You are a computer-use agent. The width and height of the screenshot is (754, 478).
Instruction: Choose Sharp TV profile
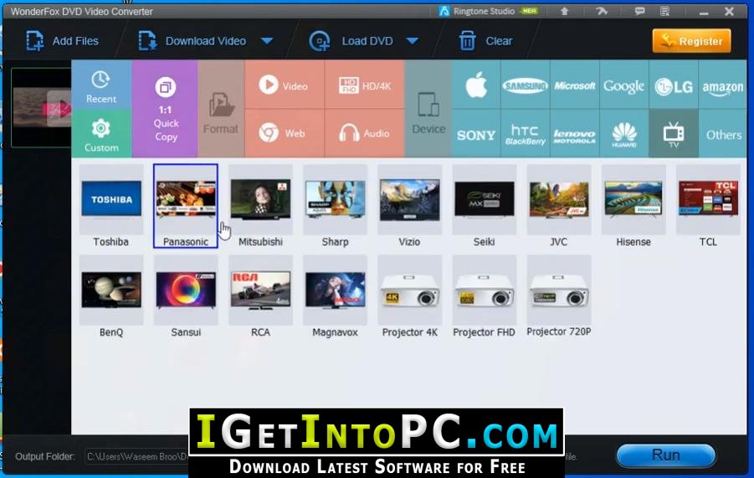(336, 206)
